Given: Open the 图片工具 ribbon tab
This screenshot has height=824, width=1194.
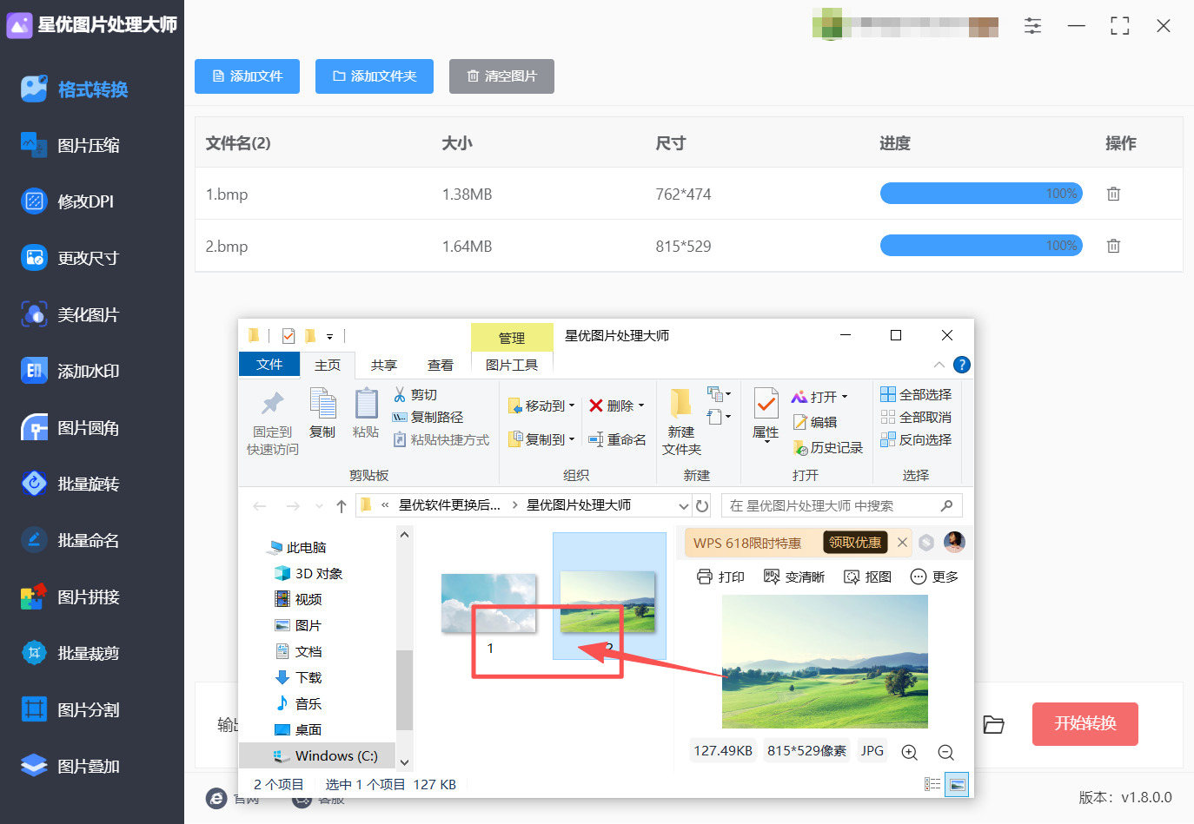Looking at the screenshot, I should coord(512,365).
